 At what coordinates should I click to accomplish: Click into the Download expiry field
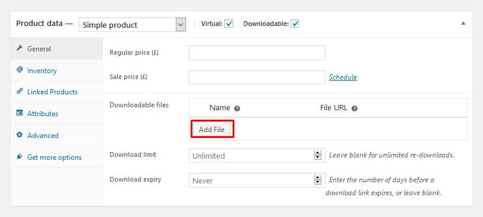(257, 180)
